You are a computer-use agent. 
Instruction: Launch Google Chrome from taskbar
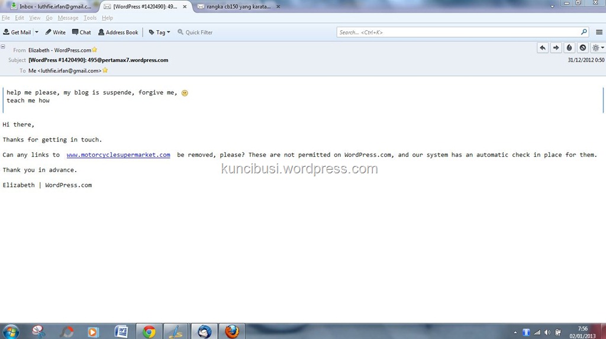click(149, 331)
